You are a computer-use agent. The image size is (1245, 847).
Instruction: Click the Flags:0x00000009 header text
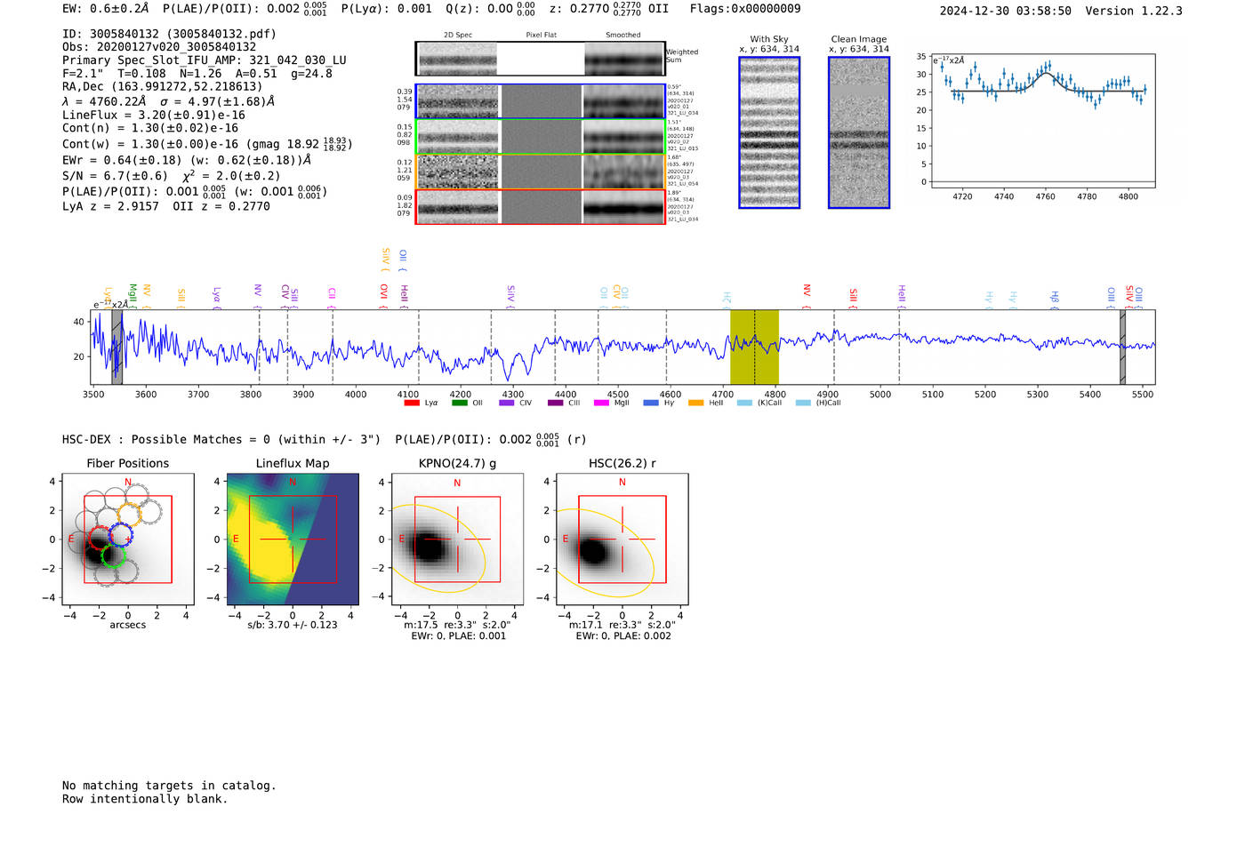745,9
